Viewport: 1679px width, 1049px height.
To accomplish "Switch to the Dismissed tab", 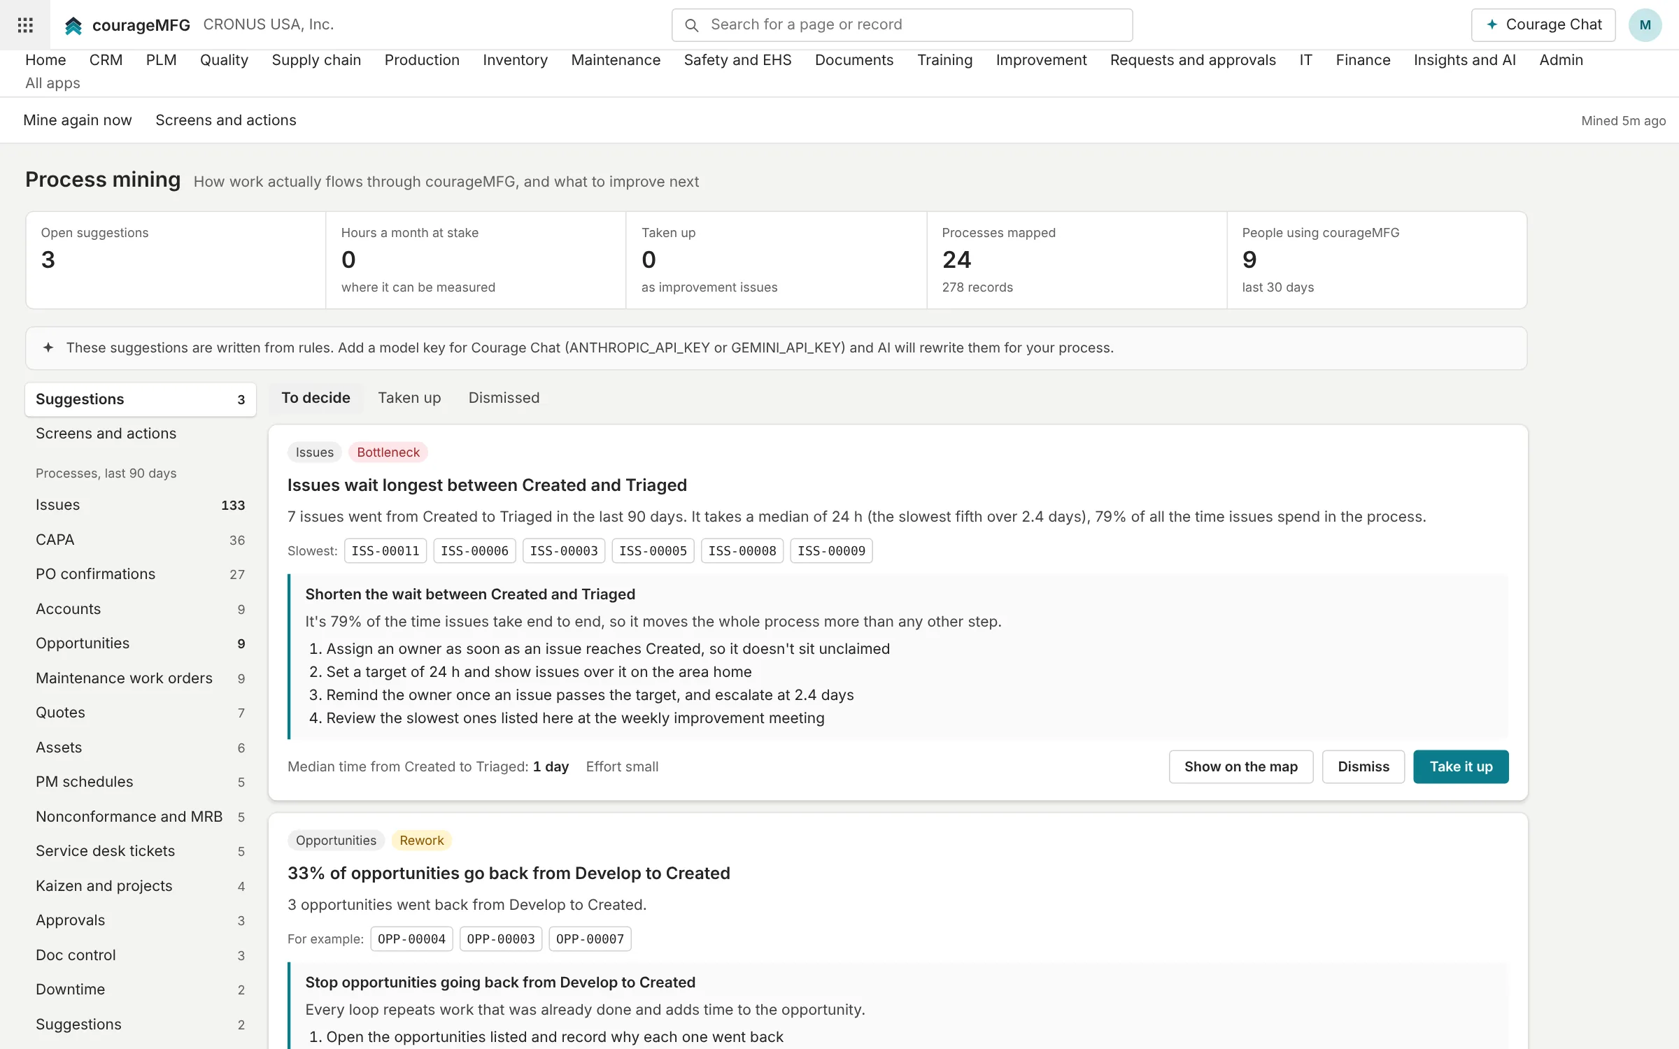I will coord(504,398).
